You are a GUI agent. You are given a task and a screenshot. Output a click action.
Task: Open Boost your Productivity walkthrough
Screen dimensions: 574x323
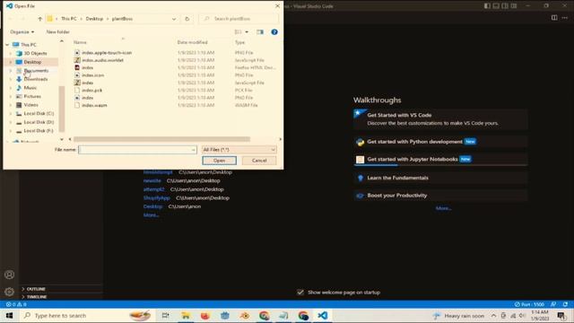point(440,196)
